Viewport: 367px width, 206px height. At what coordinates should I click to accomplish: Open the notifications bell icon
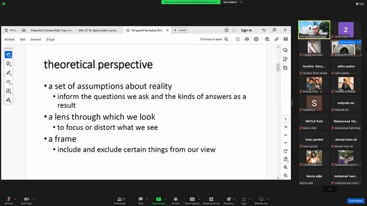[234, 30]
